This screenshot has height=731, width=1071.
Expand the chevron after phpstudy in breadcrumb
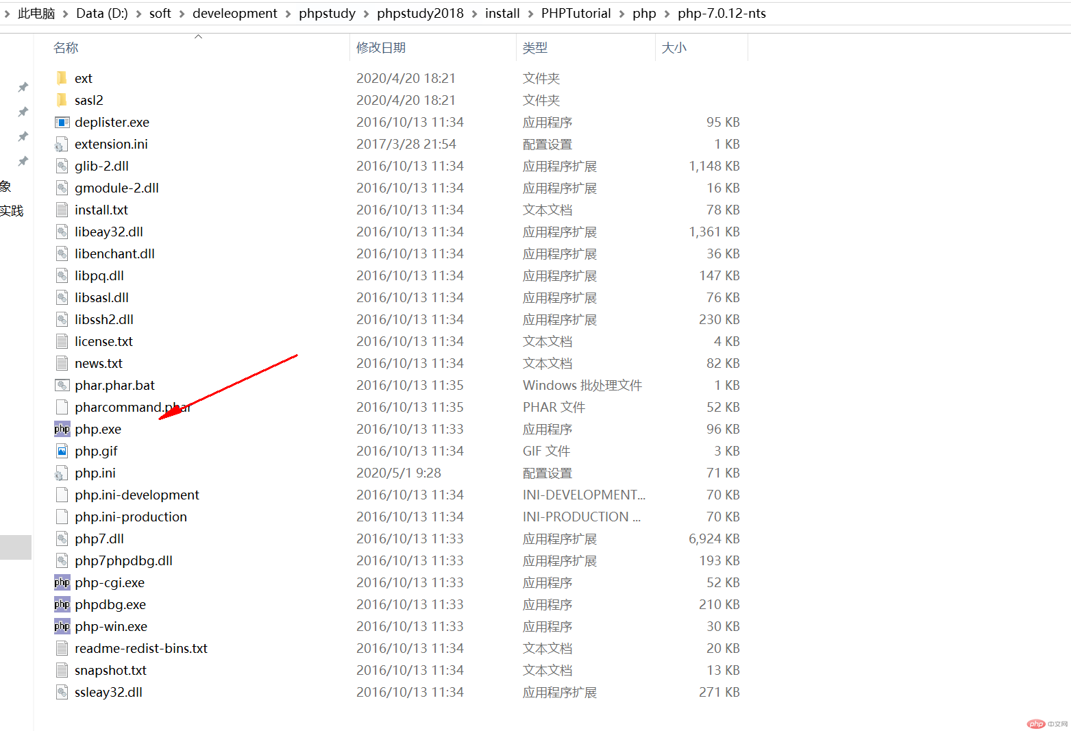tap(367, 14)
